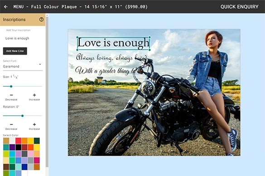Viewport: 265px width, 176px height.
Task: Pick the orange-red color swatch
Action: [x=31, y=147]
